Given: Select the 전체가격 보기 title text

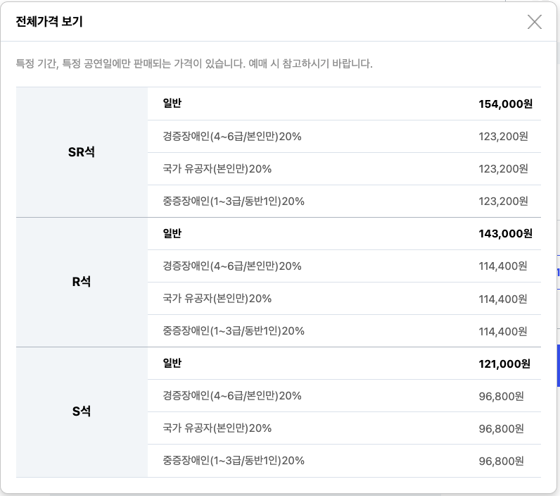Looking at the screenshot, I should (49, 21).
